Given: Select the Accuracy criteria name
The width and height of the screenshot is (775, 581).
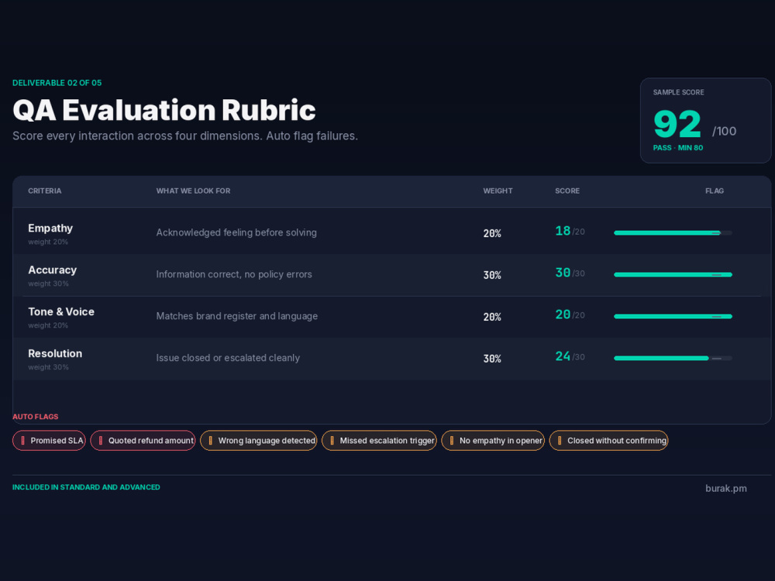Looking at the screenshot, I should tap(53, 270).
